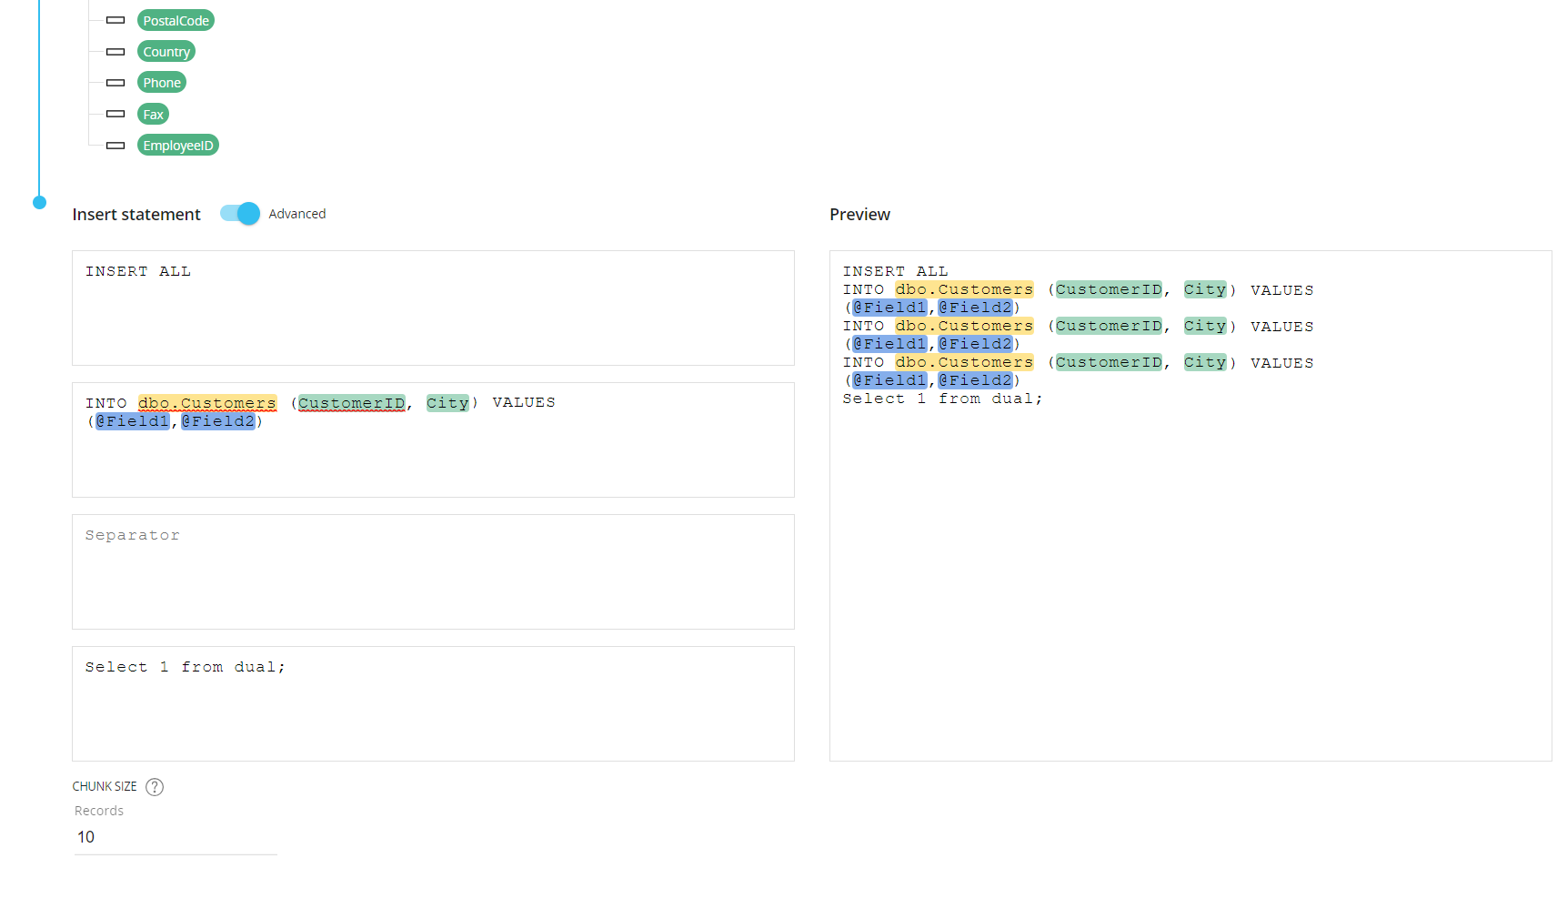Click the field icon beside Fax
Viewport: 1557px width, 919px height.
116,114
